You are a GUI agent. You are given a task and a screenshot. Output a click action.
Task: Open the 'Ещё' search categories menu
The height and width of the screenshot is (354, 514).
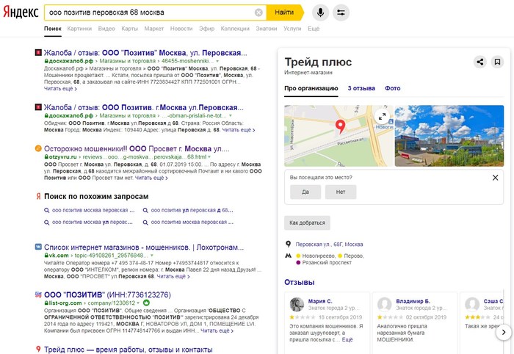[314, 29]
